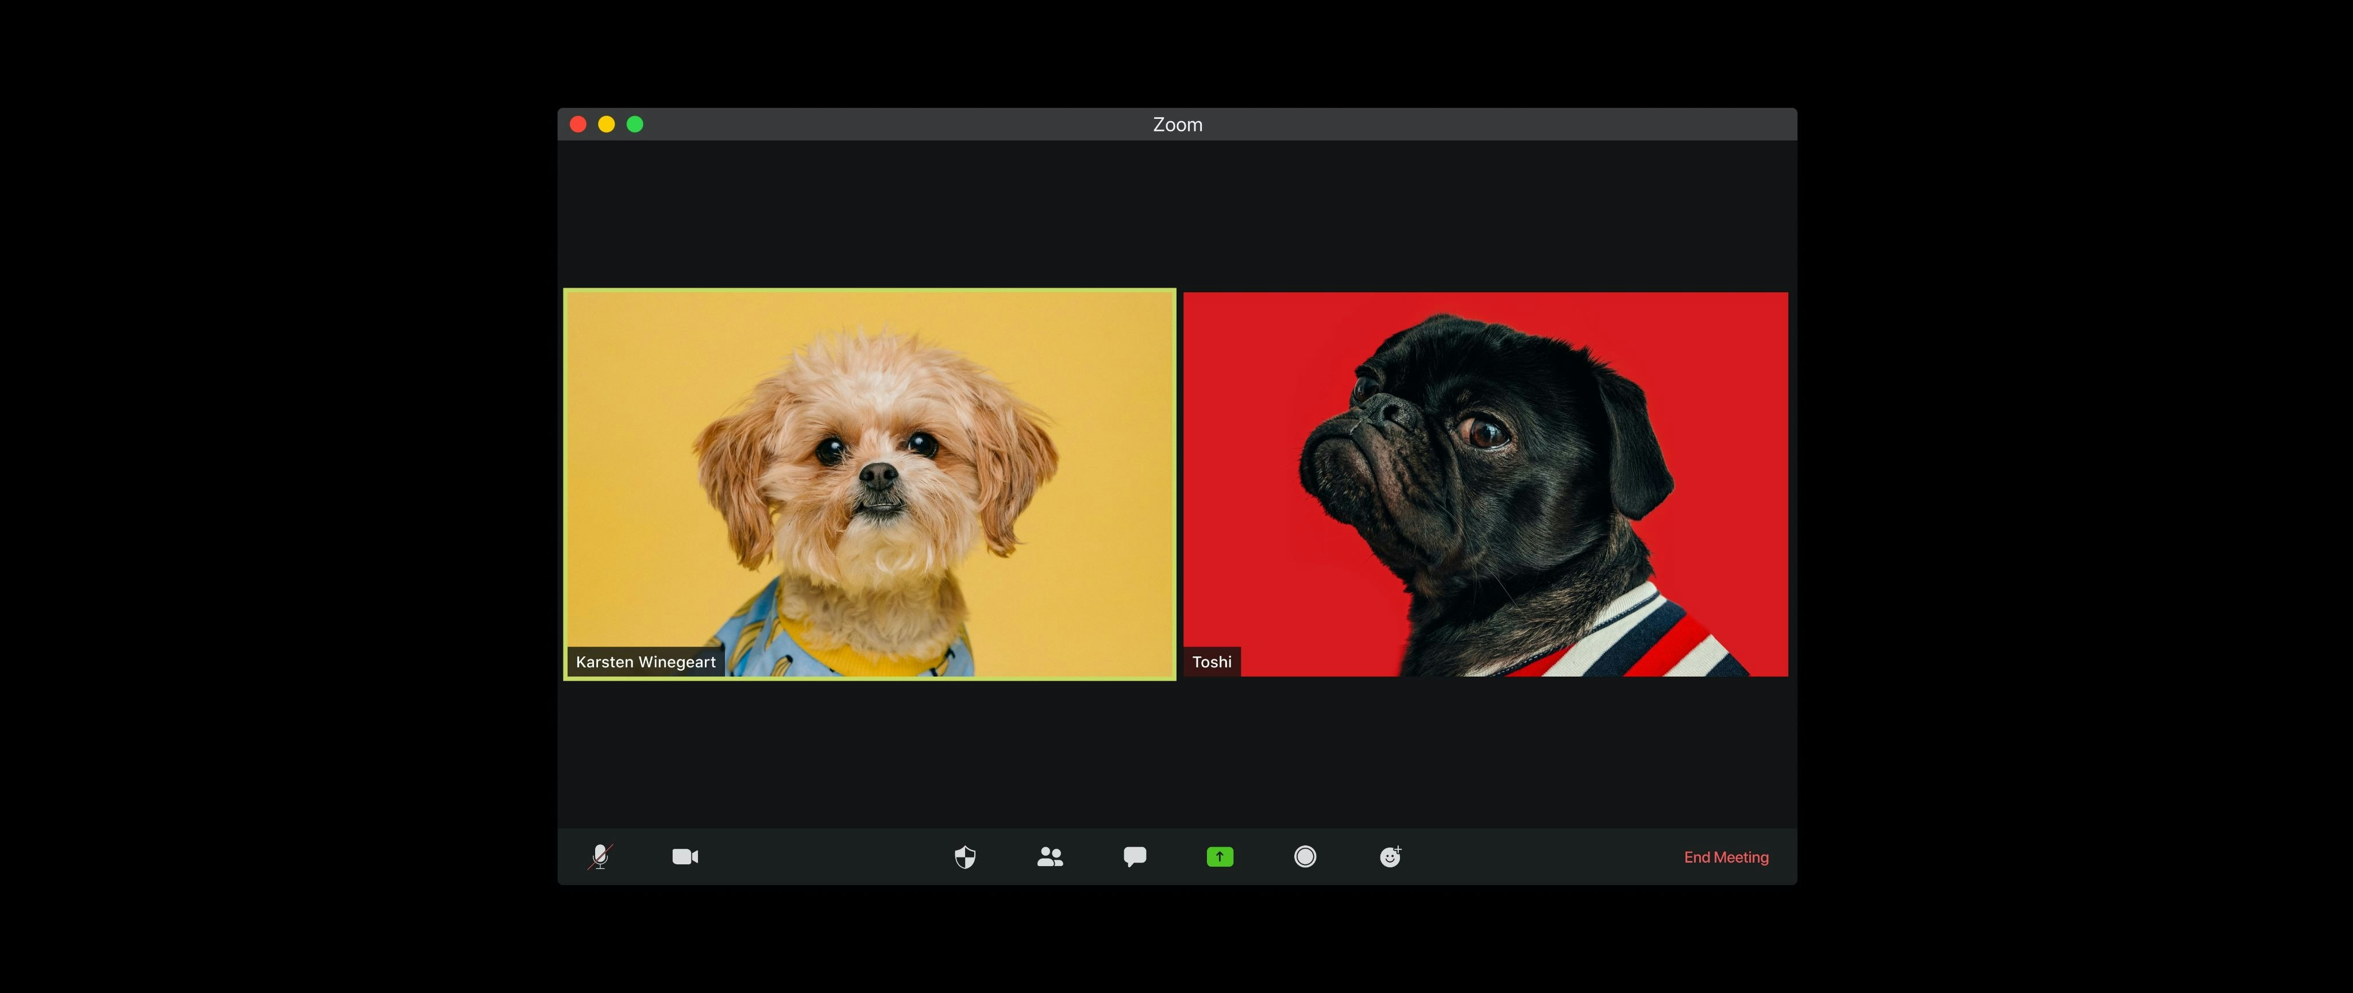Open the Reactions smiley menu

(1389, 856)
